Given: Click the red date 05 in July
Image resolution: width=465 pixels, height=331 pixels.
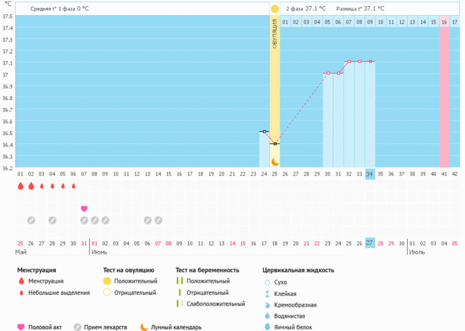Looking at the screenshot, I should click(x=455, y=244).
